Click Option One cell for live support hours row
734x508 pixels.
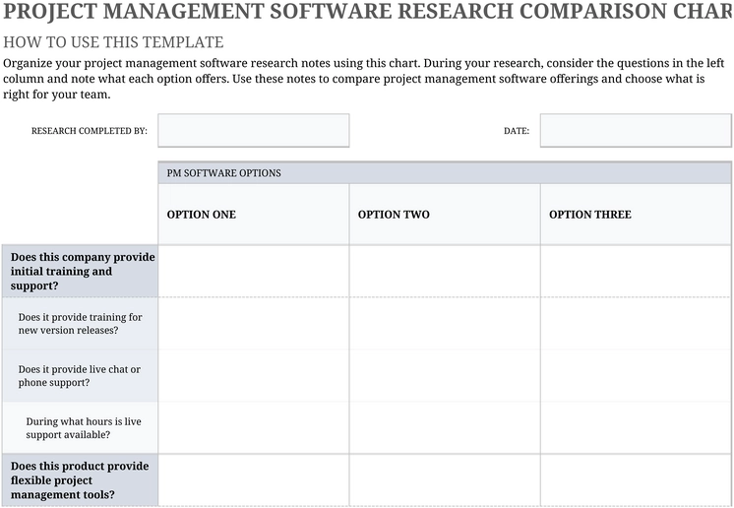click(253, 428)
